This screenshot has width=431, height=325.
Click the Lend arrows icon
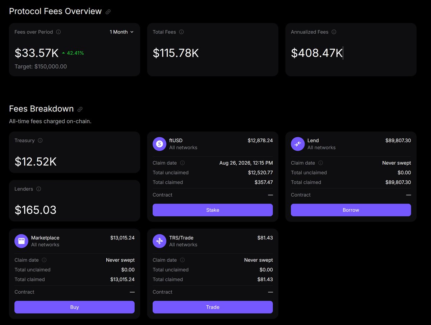click(x=298, y=144)
